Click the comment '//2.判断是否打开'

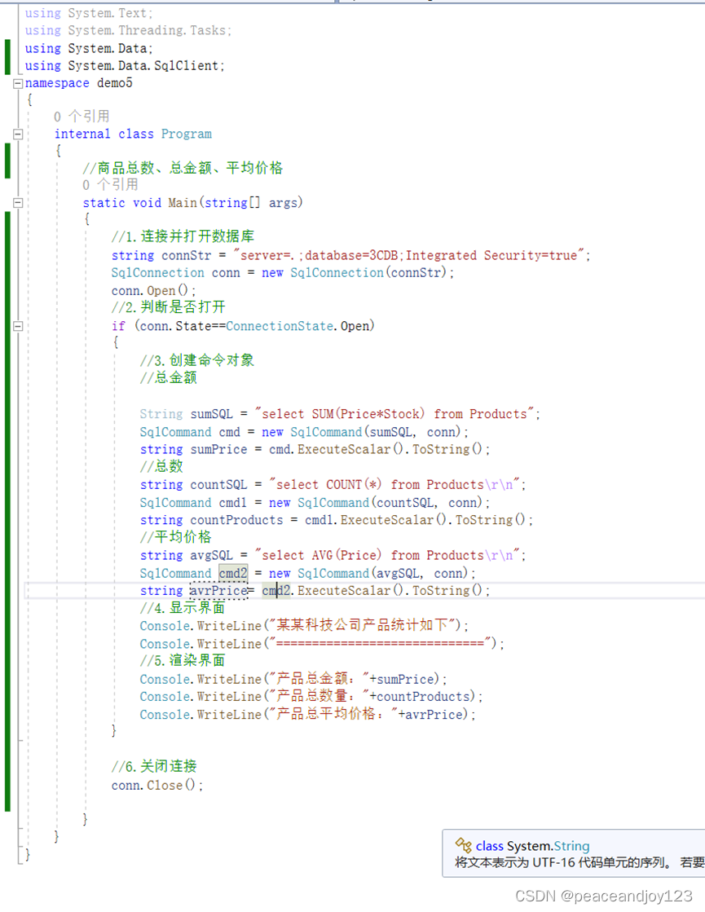click(168, 307)
